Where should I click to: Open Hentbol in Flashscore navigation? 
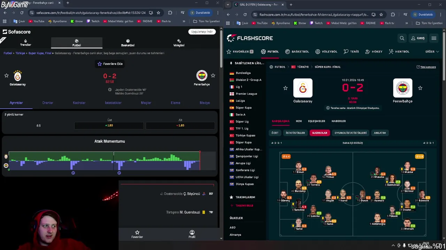pyautogui.click(x=399, y=51)
